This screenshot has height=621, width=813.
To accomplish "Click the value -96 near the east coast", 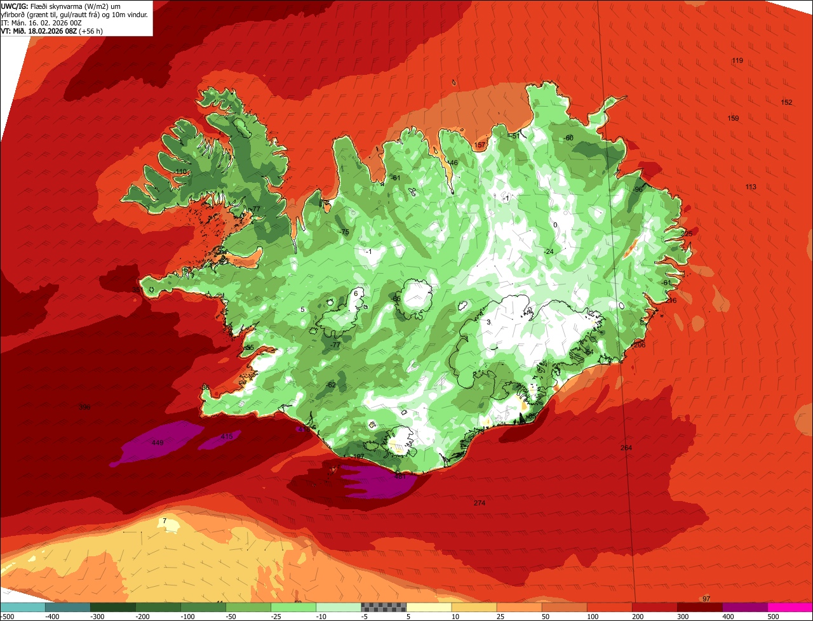I will tap(638, 190).
